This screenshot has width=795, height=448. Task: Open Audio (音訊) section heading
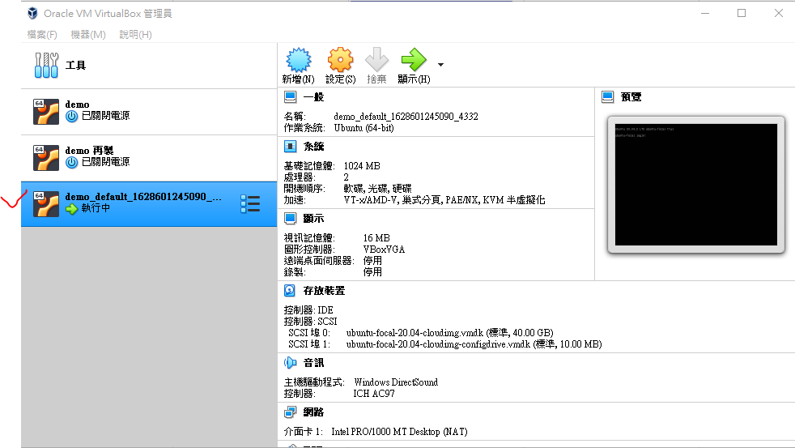coord(313,363)
